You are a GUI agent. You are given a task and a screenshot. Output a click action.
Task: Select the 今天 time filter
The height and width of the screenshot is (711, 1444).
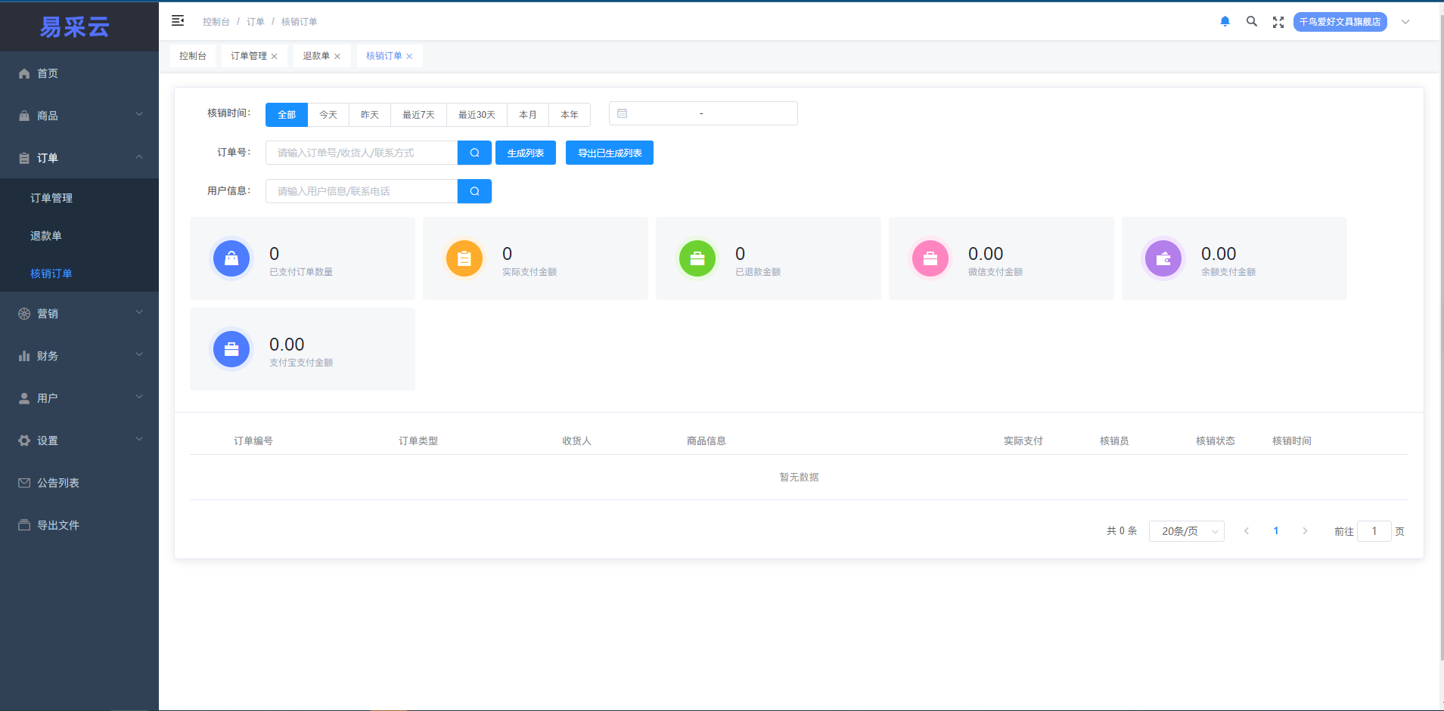click(x=328, y=115)
